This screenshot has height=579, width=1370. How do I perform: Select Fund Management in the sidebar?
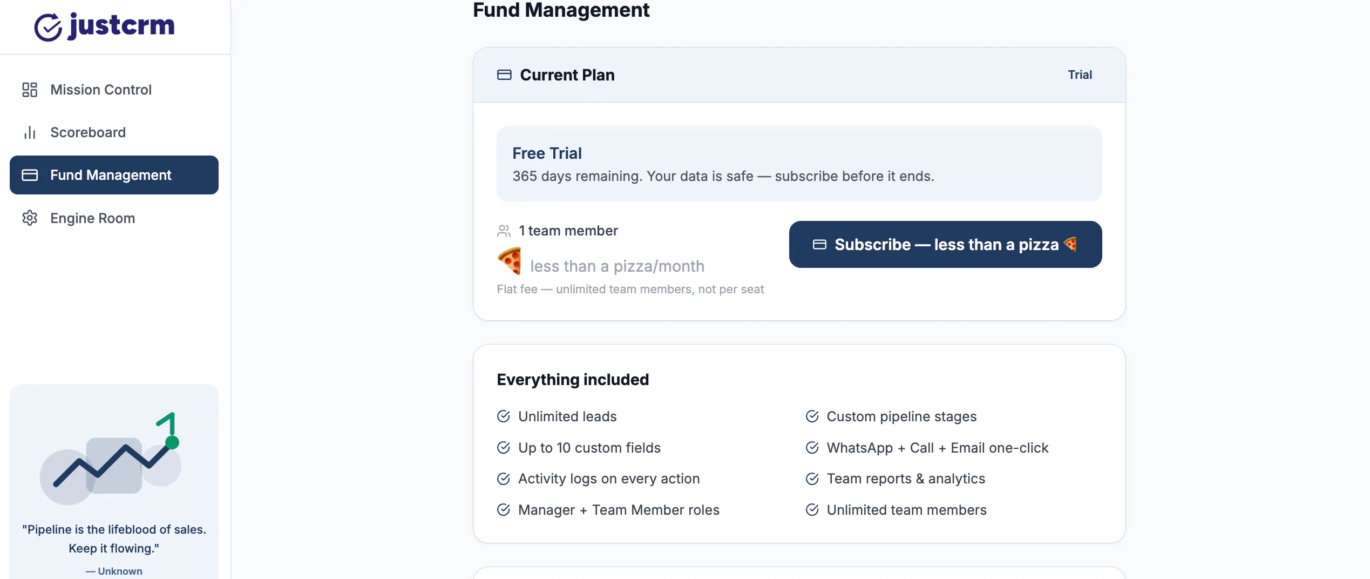(114, 175)
